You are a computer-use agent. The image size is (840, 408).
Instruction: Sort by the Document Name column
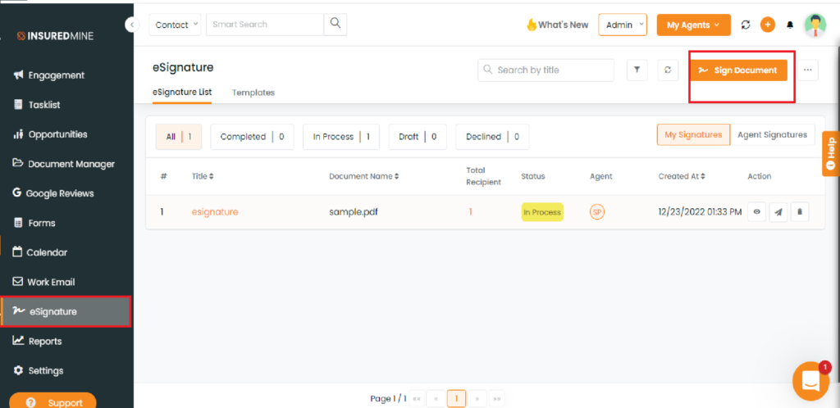[363, 176]
